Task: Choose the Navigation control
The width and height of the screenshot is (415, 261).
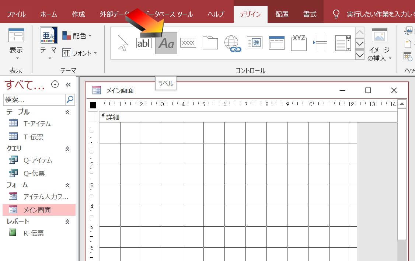Action: tap(276, 43)
